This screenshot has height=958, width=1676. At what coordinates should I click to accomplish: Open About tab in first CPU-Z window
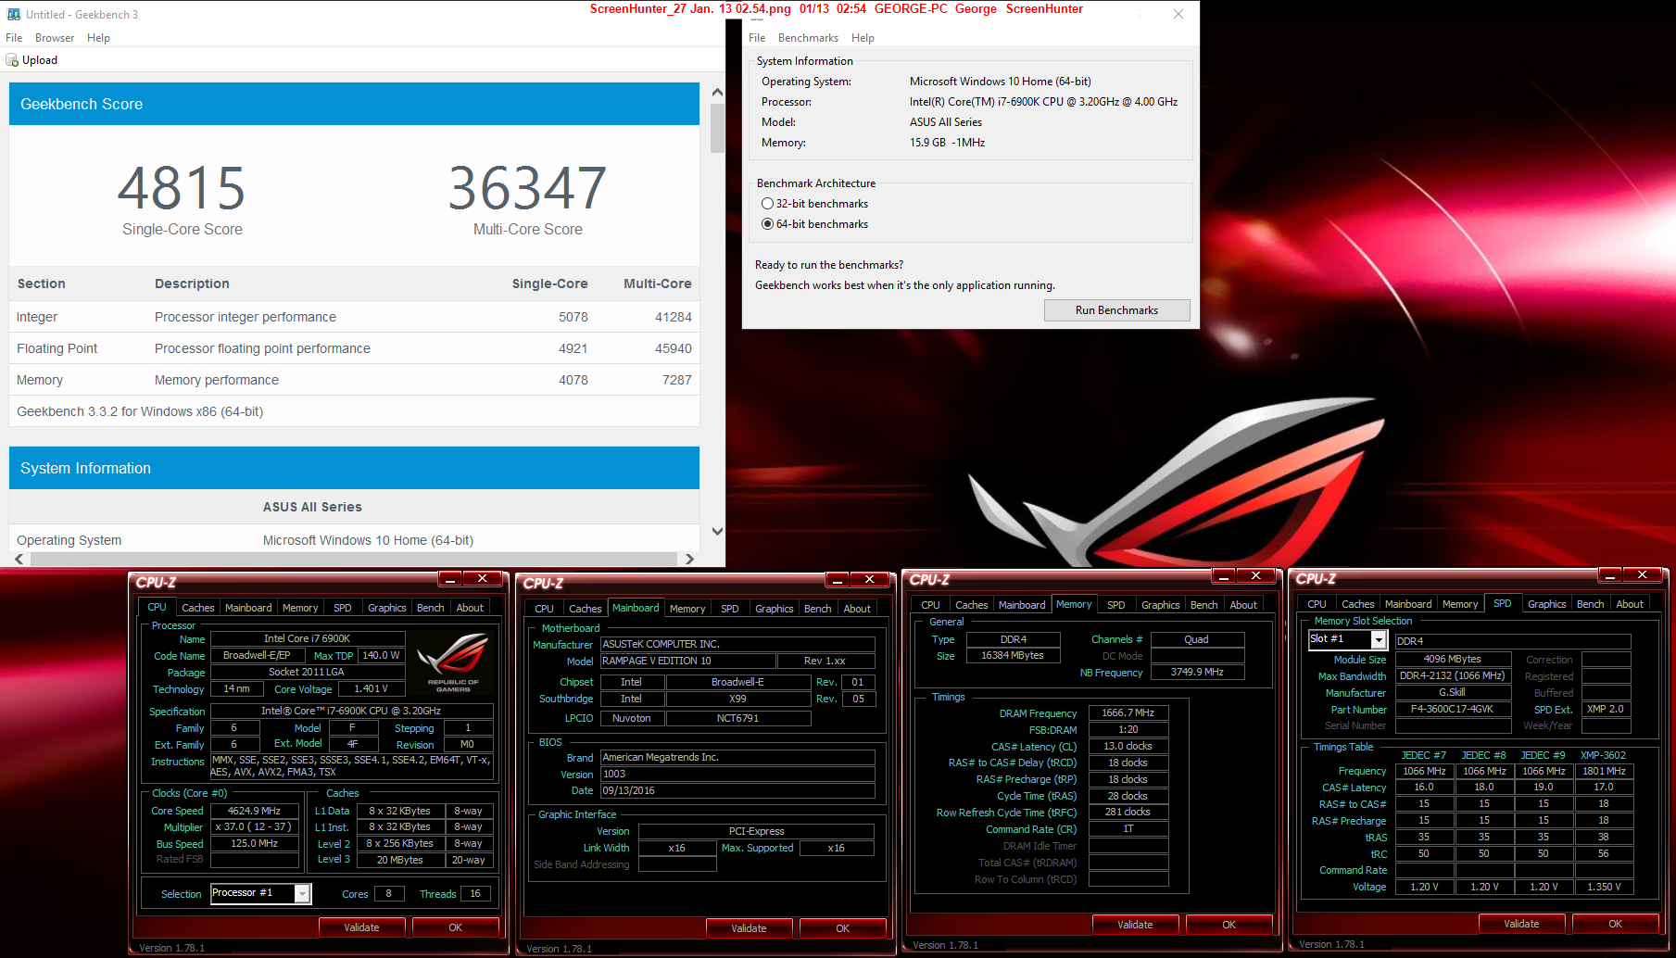coord(470,608)
